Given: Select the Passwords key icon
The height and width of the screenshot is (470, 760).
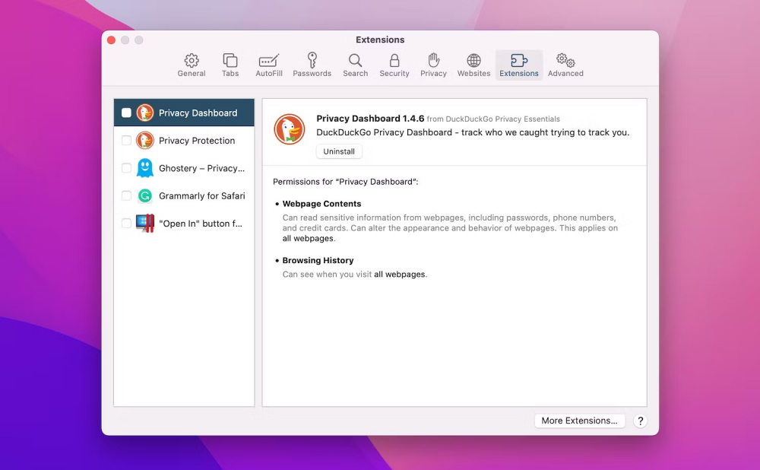Looking at the screenshot, I should point(312,65).
